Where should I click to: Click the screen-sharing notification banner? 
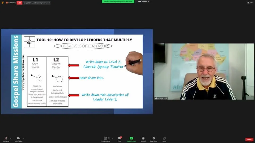click(x=118, y=2)
